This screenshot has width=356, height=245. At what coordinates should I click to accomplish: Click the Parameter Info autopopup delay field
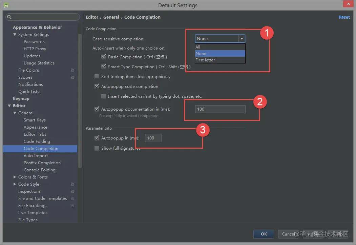(x=153, y=138)
